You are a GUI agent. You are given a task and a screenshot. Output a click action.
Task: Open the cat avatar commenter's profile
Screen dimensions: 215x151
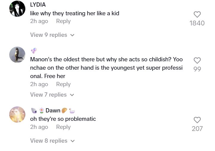point(17,55)
